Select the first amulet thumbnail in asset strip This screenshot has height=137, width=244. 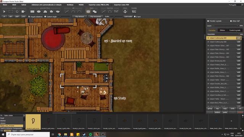(33, 122)
